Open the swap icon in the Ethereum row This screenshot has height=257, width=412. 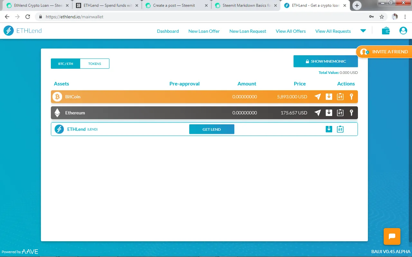(x=340, y=113)
